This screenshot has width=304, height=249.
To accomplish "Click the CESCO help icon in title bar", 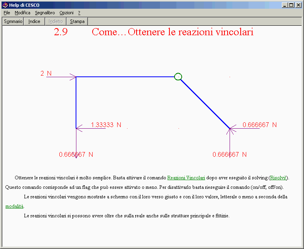I will [x=5, y=5].
